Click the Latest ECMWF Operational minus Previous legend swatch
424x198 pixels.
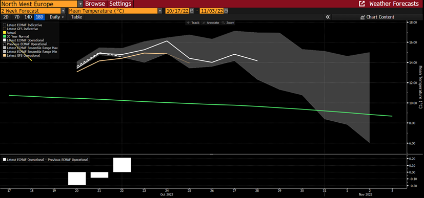[4, 160]
